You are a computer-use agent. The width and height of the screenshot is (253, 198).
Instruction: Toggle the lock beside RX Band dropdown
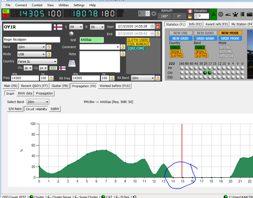pos(158,78)
